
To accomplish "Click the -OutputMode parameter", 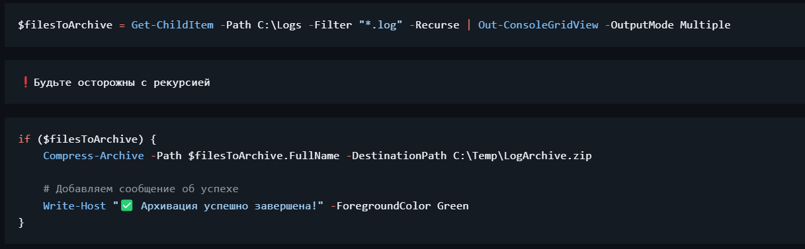I will click(640, 25).
